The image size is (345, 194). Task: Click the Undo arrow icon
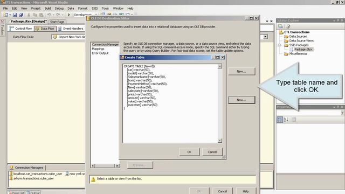(x=49, y=15)
